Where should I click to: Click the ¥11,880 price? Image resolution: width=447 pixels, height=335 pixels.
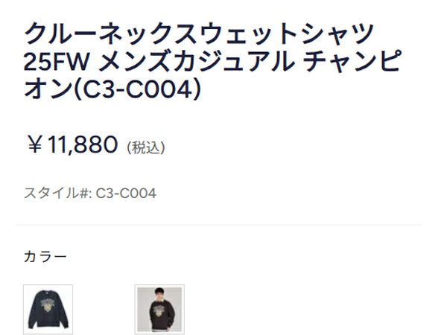[72, 144]
